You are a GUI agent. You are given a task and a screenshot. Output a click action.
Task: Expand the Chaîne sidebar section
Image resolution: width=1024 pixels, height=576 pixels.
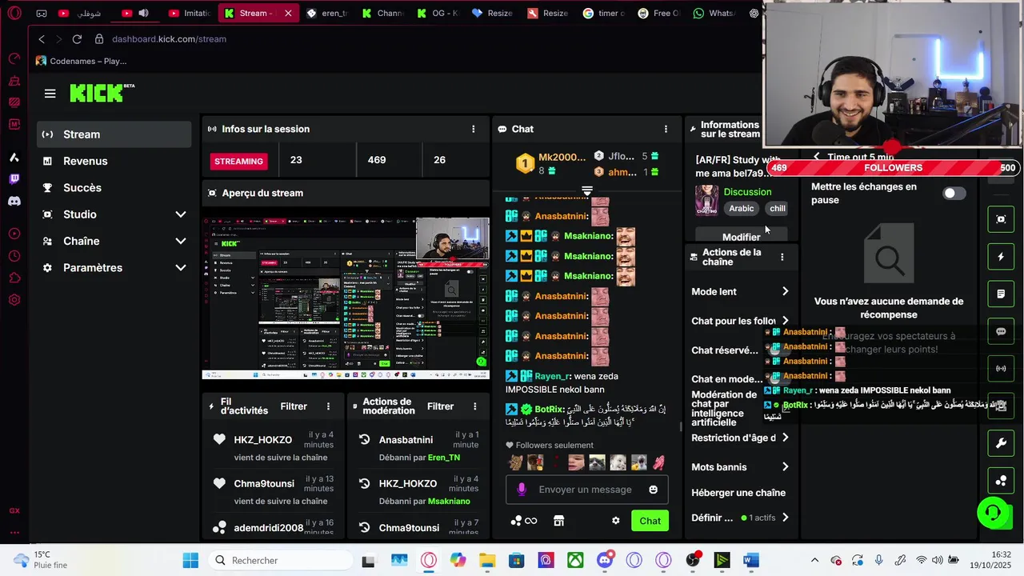[181, 241]
